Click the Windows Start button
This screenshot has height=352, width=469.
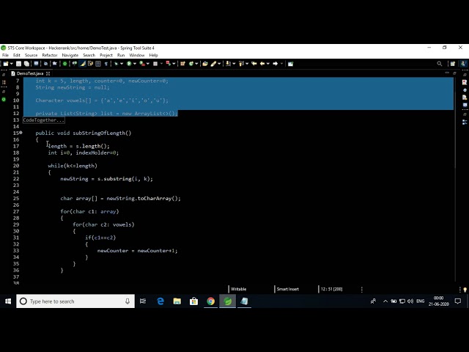[8, 301]
